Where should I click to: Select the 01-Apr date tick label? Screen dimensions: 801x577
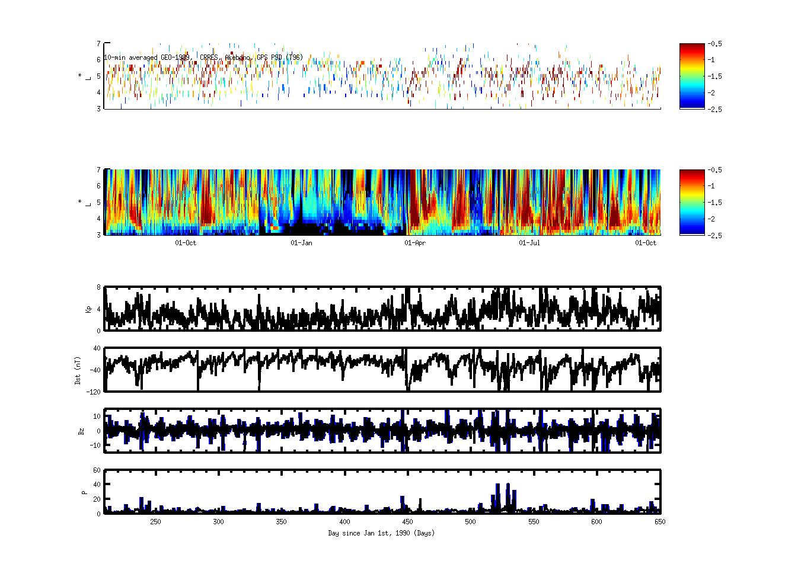point(415,243)
